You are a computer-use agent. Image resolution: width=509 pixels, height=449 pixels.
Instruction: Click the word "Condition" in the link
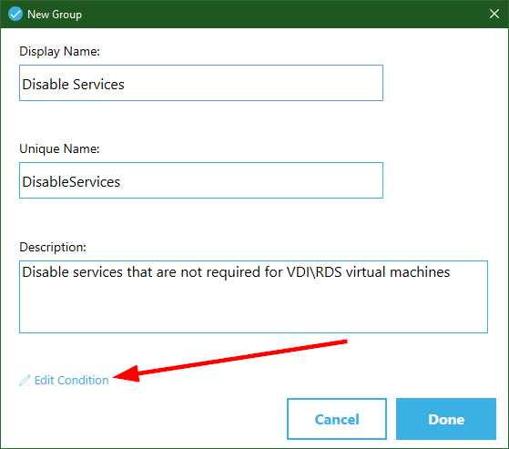(x=83, y=380)
